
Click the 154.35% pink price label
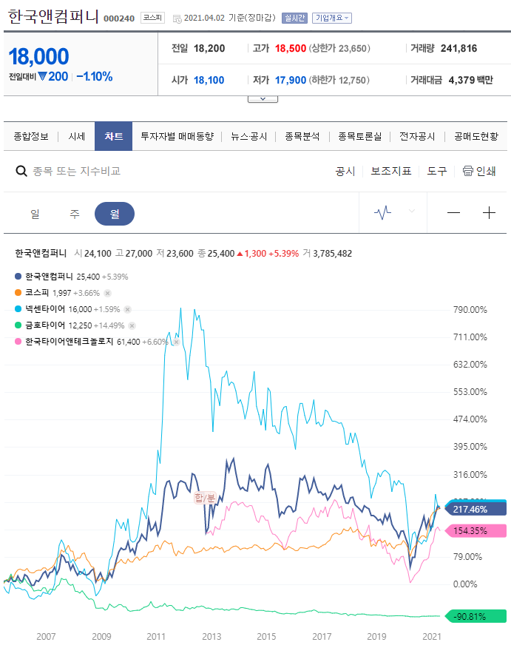click(x=476, y=530)
